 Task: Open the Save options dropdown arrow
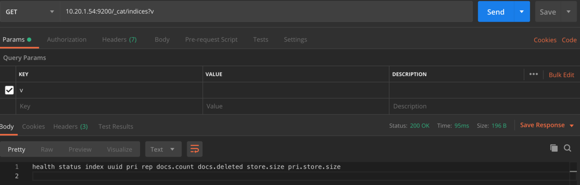569,12
